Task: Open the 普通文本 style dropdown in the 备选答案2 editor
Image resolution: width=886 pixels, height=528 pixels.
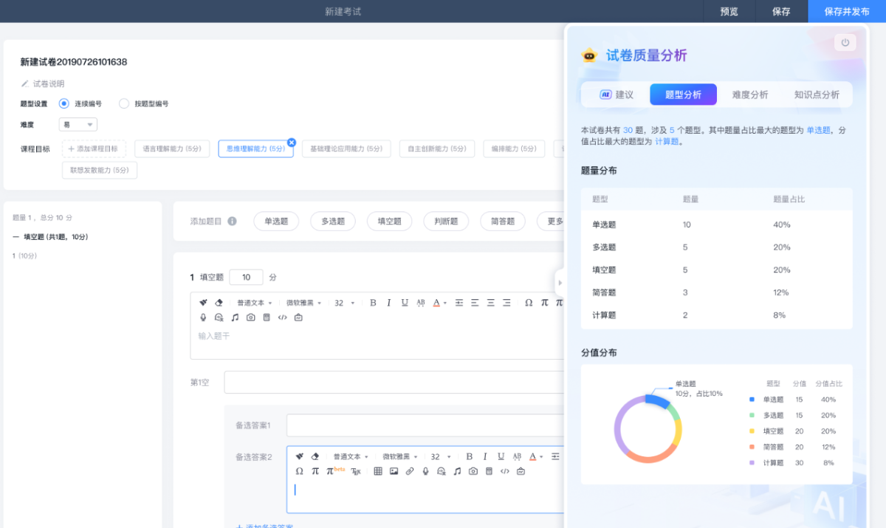Action: click(x=350, y=456)
